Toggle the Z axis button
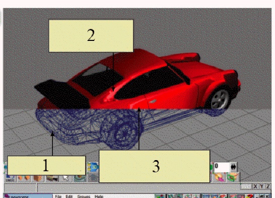This screenshot has width=275, height=198. pos(268,186)
